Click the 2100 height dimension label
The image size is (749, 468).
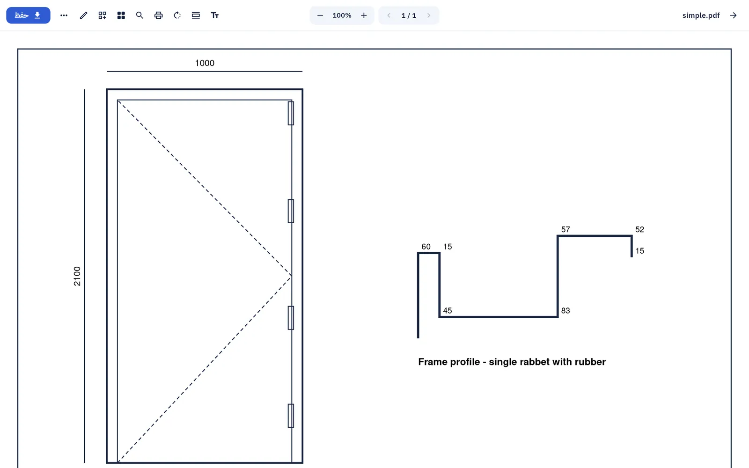77,276
